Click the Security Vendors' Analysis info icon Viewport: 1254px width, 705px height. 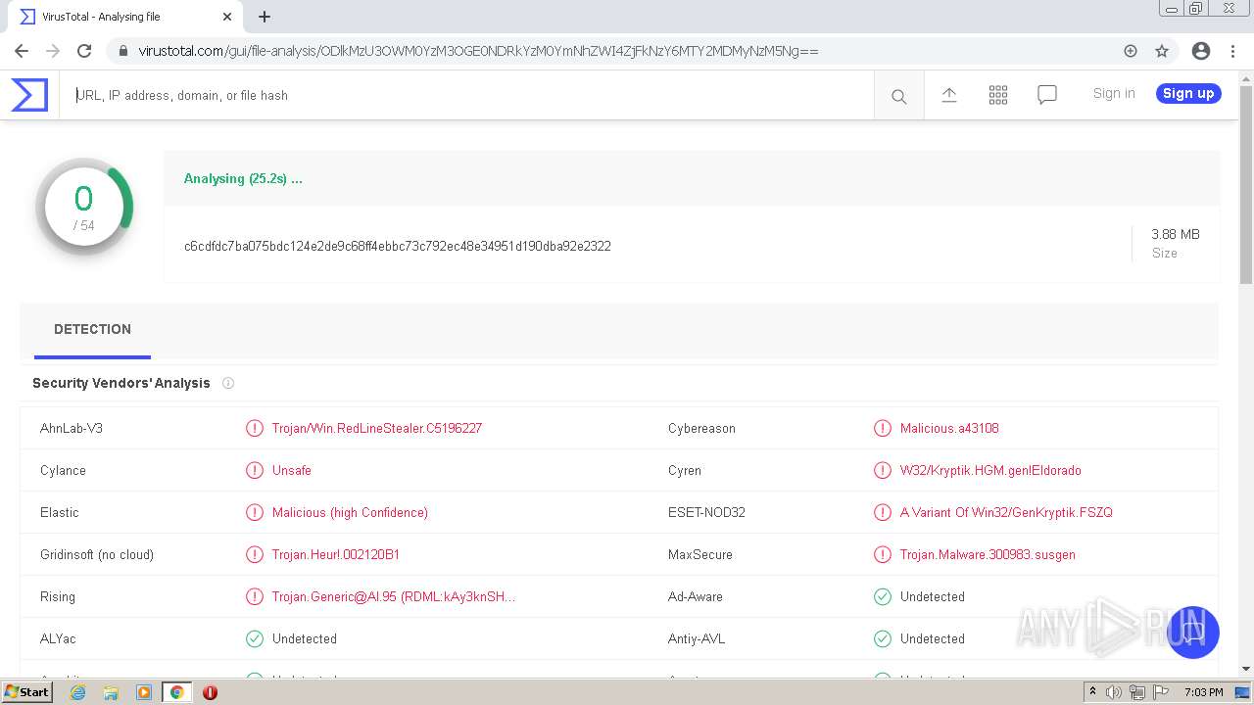[x=227, y=383]
